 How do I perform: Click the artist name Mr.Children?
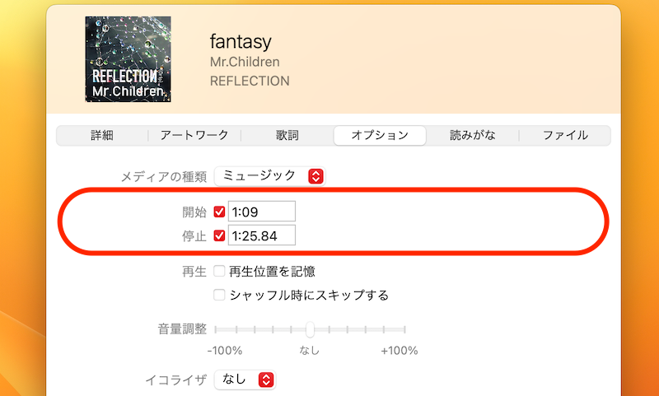245,63
